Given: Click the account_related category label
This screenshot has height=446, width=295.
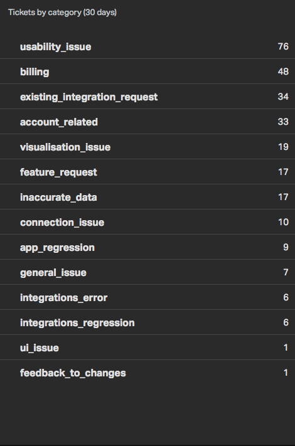Looking at the screenshot, I should (x=59, y=122).
